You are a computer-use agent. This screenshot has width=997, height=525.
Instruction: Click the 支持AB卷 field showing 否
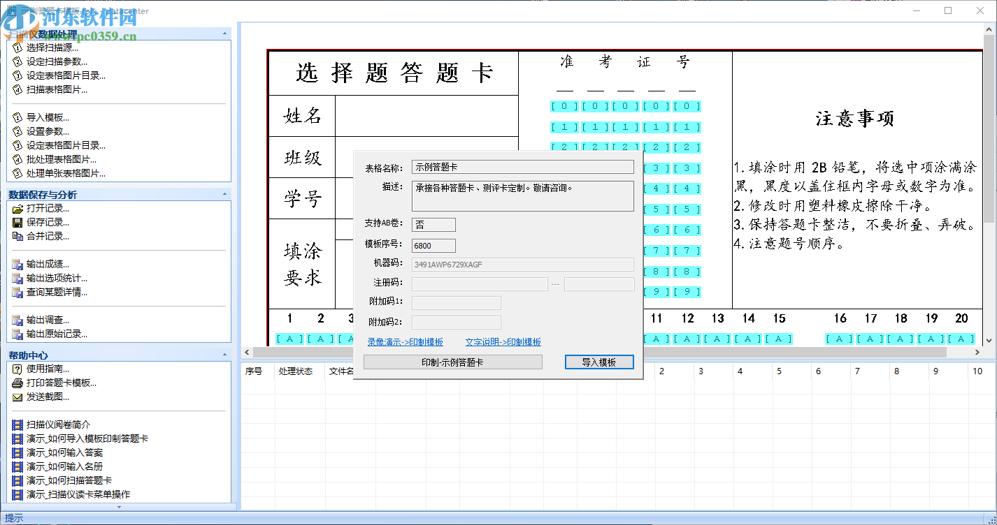tap(433, 225)
